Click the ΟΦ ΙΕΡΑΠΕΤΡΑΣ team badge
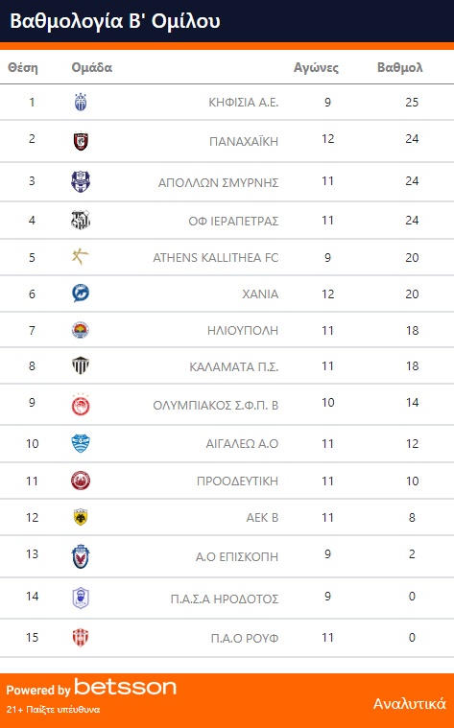 pyautogui.click(x=81, y=220)
